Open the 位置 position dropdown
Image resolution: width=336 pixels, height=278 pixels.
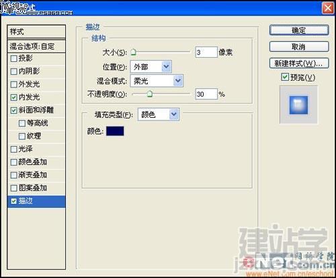pyautogui.click(x=151, y=67)
